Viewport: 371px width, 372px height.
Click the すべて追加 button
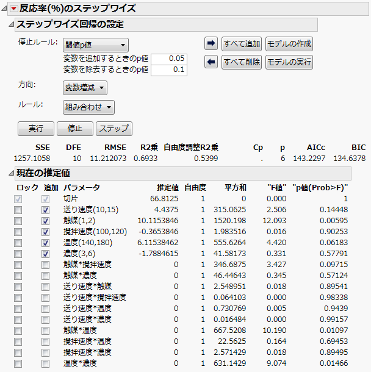(x=242, y=44)
